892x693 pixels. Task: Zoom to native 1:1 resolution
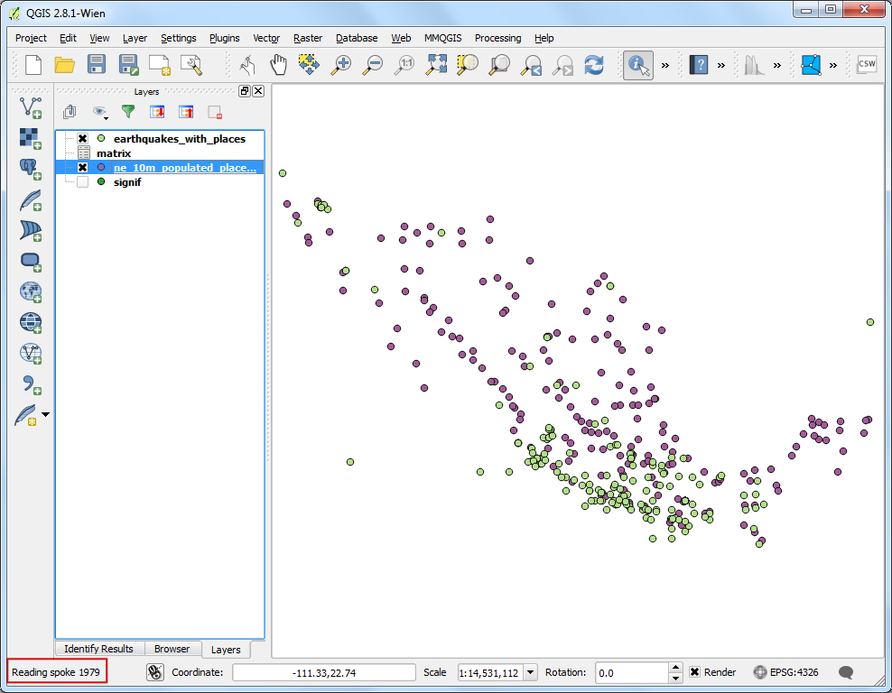(404, 65)
